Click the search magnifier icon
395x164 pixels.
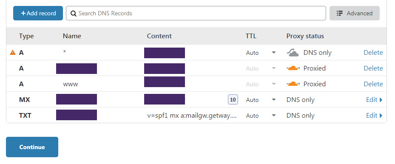click(73, 13)
